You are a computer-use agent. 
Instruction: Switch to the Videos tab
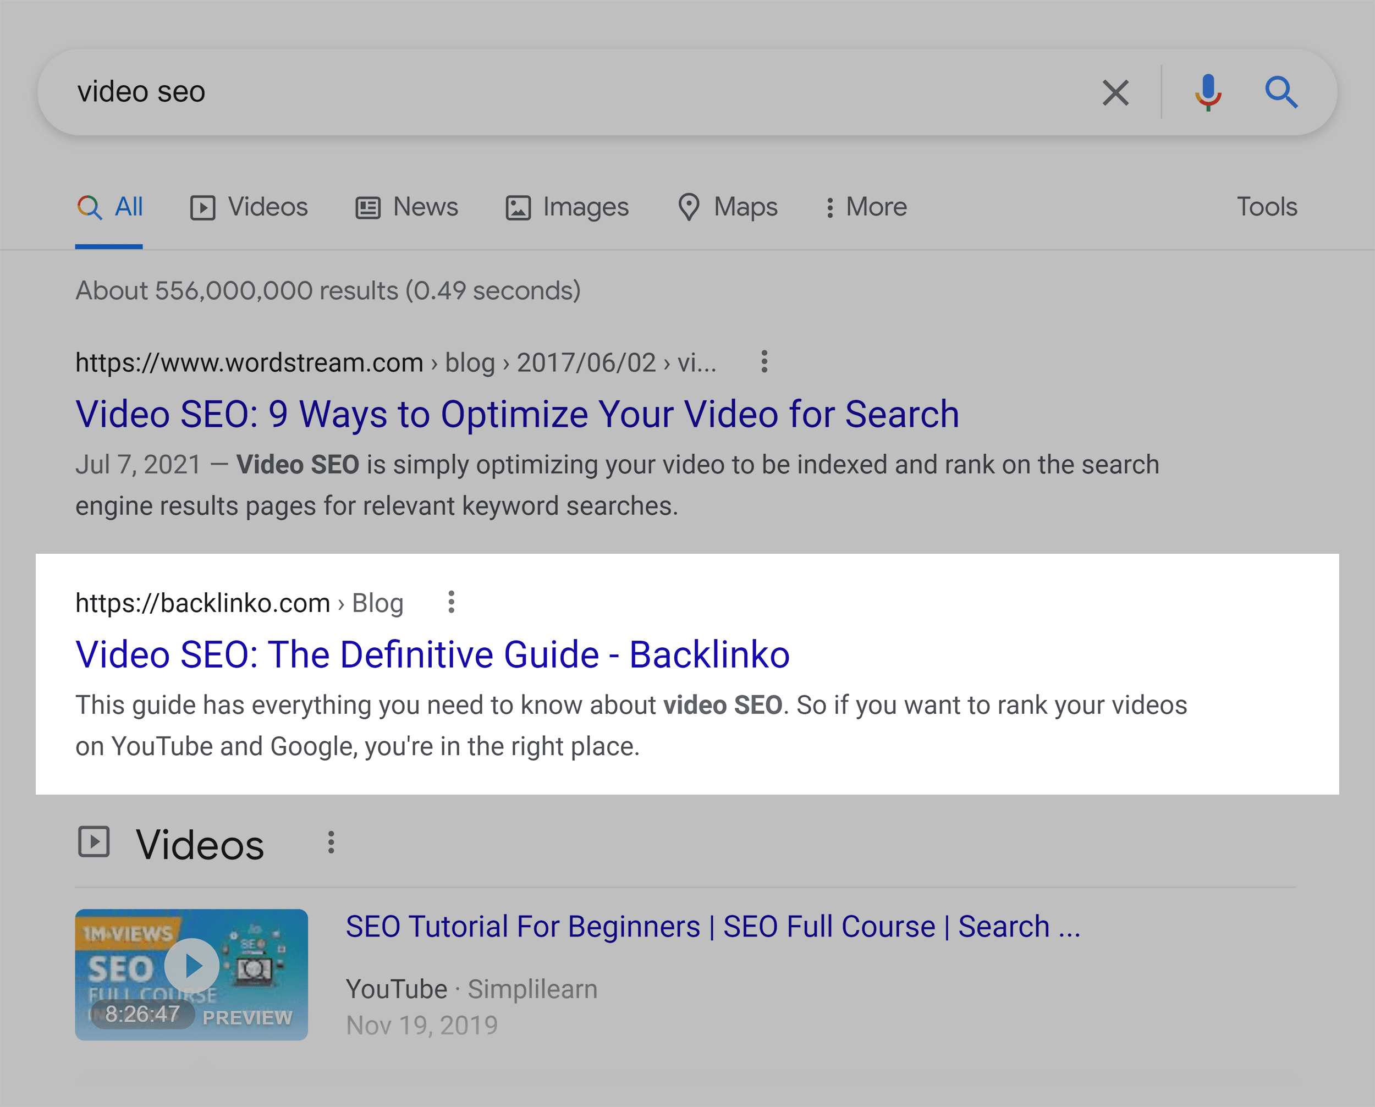[x=249, y=207]
